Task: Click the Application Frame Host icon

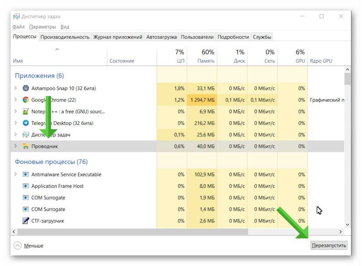Action: click(x=25, y=186)
